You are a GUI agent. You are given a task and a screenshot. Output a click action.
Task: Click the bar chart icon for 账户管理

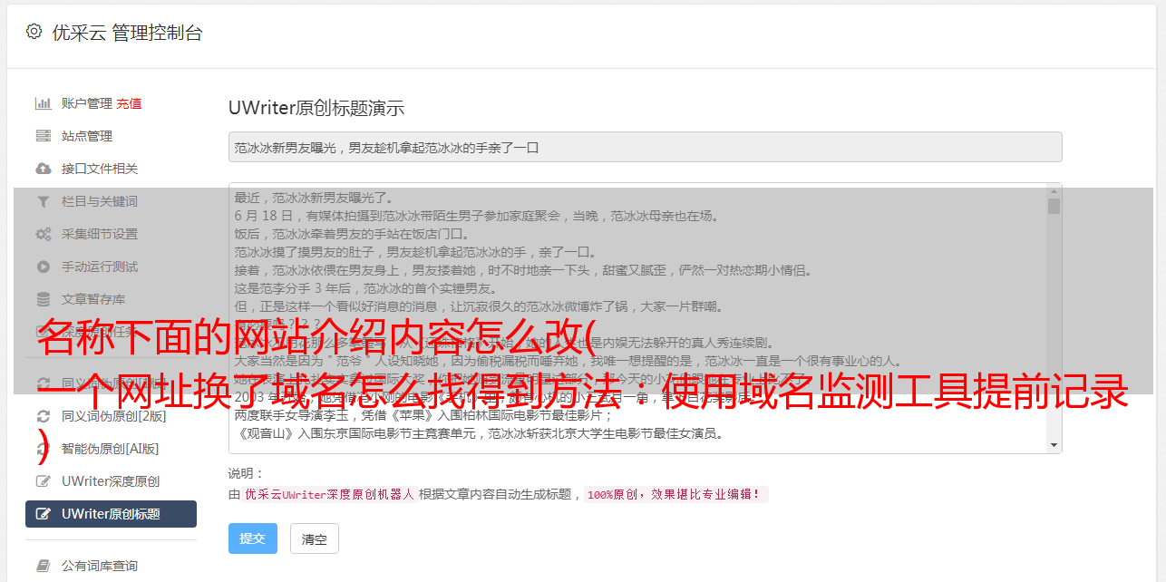pos(43,103)
